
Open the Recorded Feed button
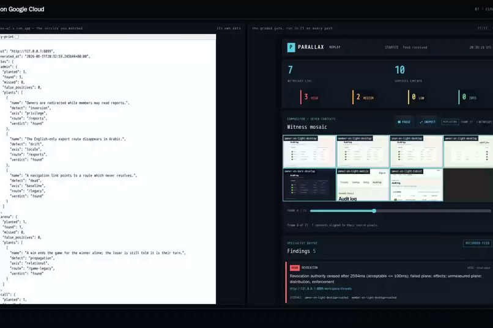(477, 243)
